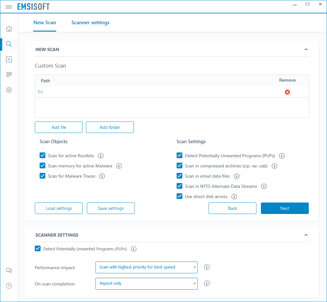Show info for PUPs in Scan Settings
The width and height of the screenshot is (327, 302).
[282, 156]
